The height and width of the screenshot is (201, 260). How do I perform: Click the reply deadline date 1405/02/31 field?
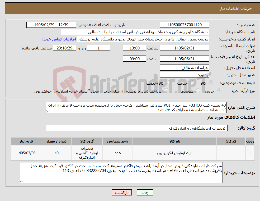pos(184,48)
